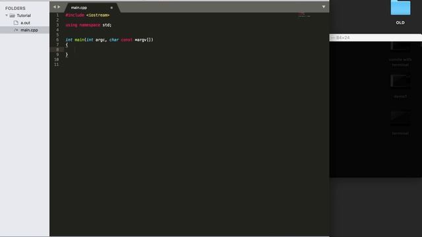
Task: Click the code minimap preview
Action: point(304,14)
